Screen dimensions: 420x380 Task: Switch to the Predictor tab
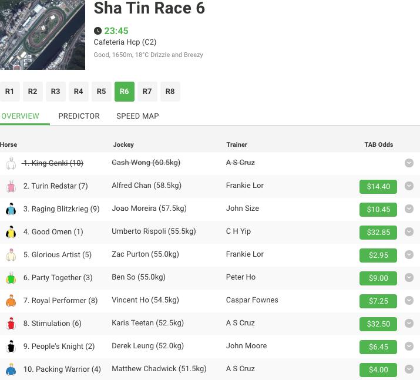tap(79, 116)
